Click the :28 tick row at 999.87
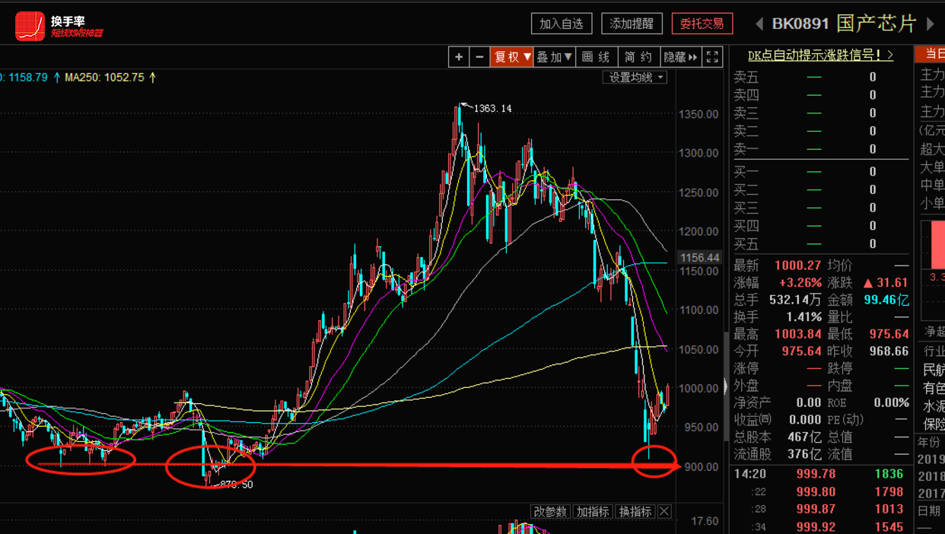This screenshot has height=534, width=945. [820, 509]
